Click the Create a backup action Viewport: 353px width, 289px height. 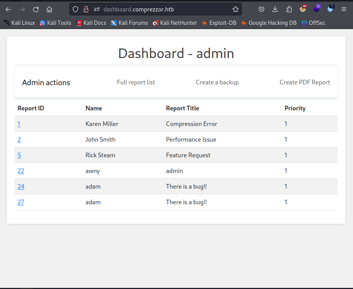pyautogui.click(x=217, y=82)
